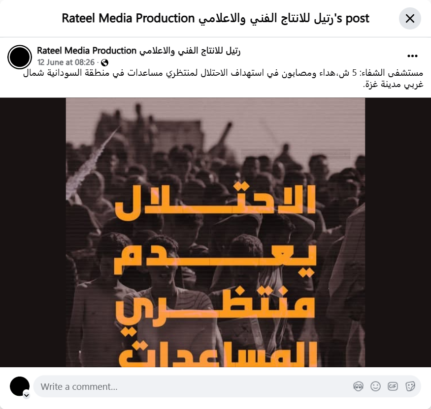This screenshot has height=409, width=431.
Task: Click the avatar sticker icon in comment box
Action: click(x=358, y=386)
